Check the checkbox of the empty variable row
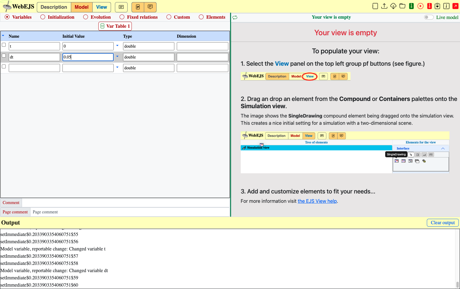The image size is (460, 289). (4, 67)
